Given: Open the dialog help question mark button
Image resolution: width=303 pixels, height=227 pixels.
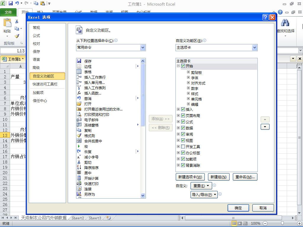Looking at the screenshot, I should tap(265, 17).
